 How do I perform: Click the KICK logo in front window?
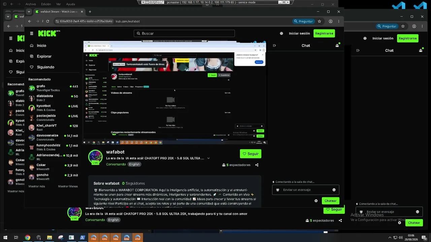tap(49, 33)
